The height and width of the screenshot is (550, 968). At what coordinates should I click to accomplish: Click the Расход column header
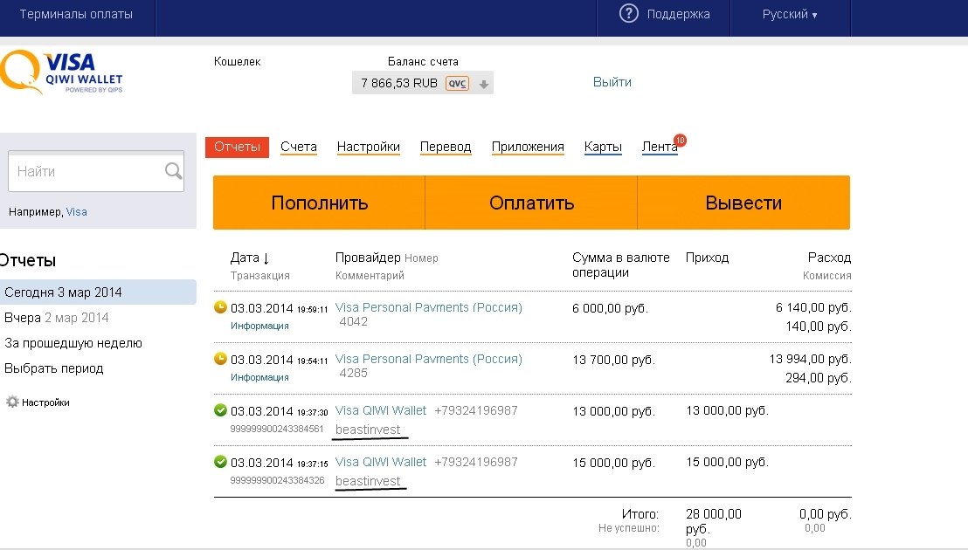coord(829,258)
